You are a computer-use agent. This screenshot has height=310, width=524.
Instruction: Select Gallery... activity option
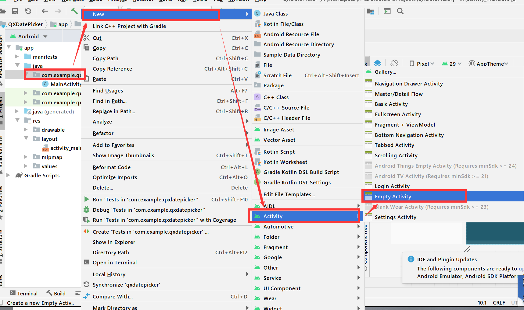(x=443, y=72)
